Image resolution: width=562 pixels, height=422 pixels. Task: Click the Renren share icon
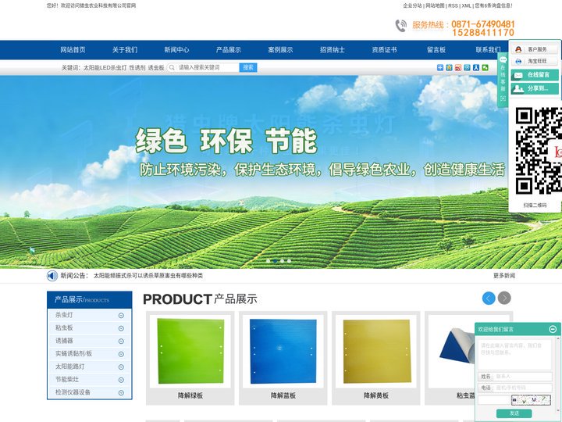point(476,67)
